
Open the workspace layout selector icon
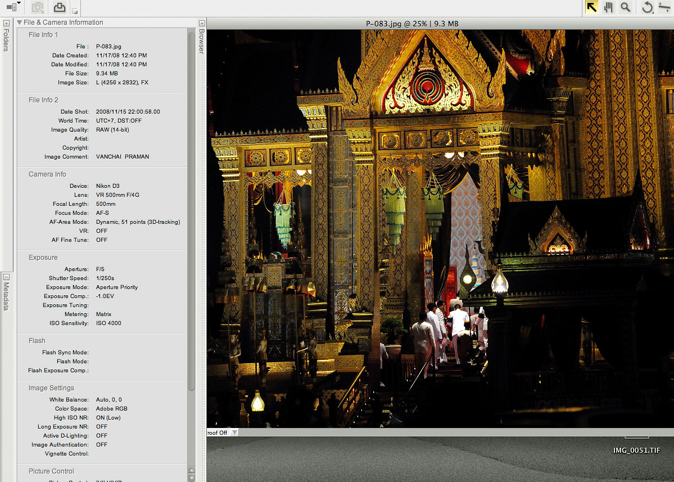pyautogui.click(x=13, y=6)
